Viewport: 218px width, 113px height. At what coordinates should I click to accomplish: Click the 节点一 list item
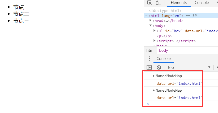coord(21,7)
